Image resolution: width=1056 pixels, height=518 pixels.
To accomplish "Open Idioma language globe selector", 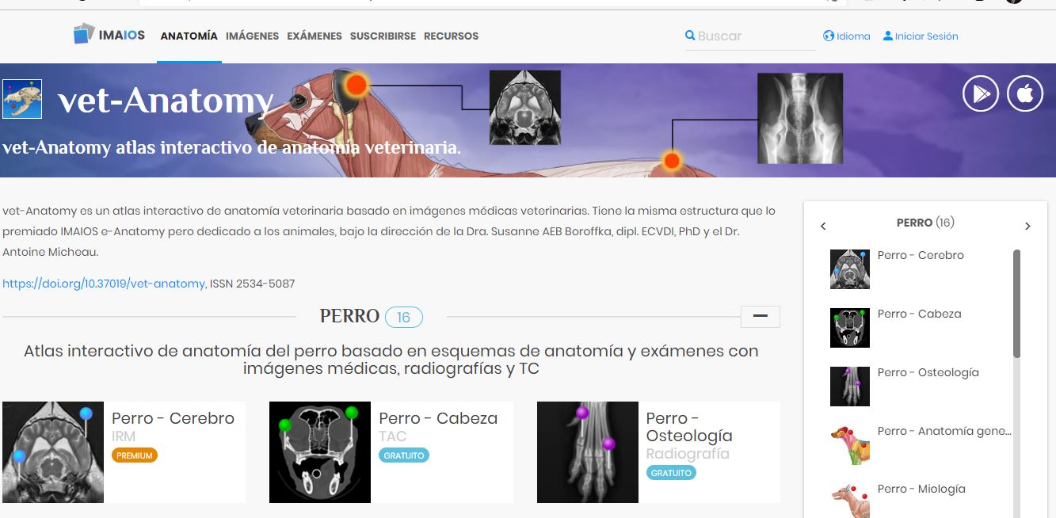I will point(829,36).
